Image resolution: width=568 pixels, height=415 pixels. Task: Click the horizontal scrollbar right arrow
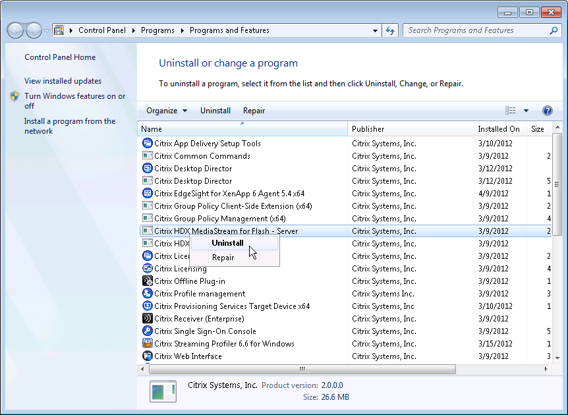coord(546,369)
